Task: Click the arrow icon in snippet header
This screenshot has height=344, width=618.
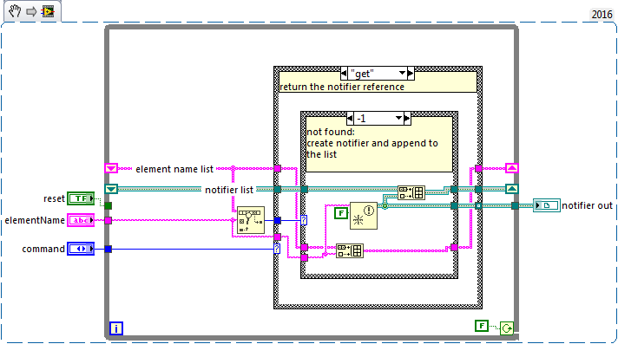Action: [31, 12]
